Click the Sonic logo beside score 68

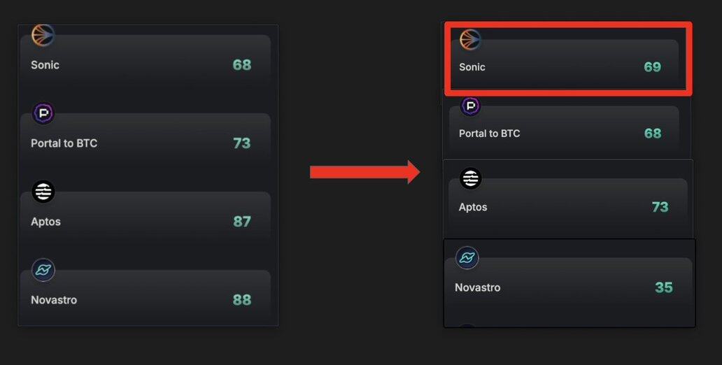click(x=43, y=35)
